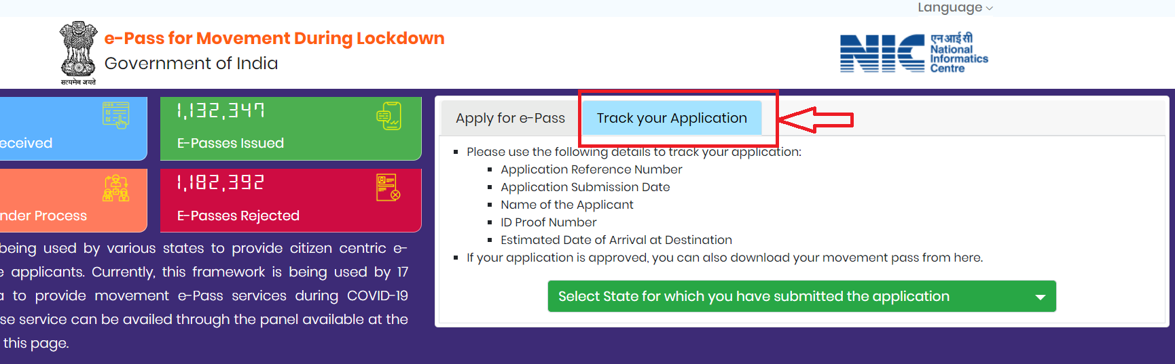
Task: Click the Under Process label on the orange card
Action: [x=43, y=216]
